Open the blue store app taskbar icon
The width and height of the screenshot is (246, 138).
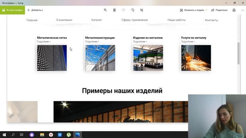pyautogui.click(x=60, y=135)
